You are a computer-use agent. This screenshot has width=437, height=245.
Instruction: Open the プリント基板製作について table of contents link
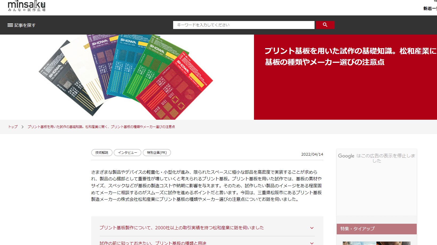click(x=182, y=228)
